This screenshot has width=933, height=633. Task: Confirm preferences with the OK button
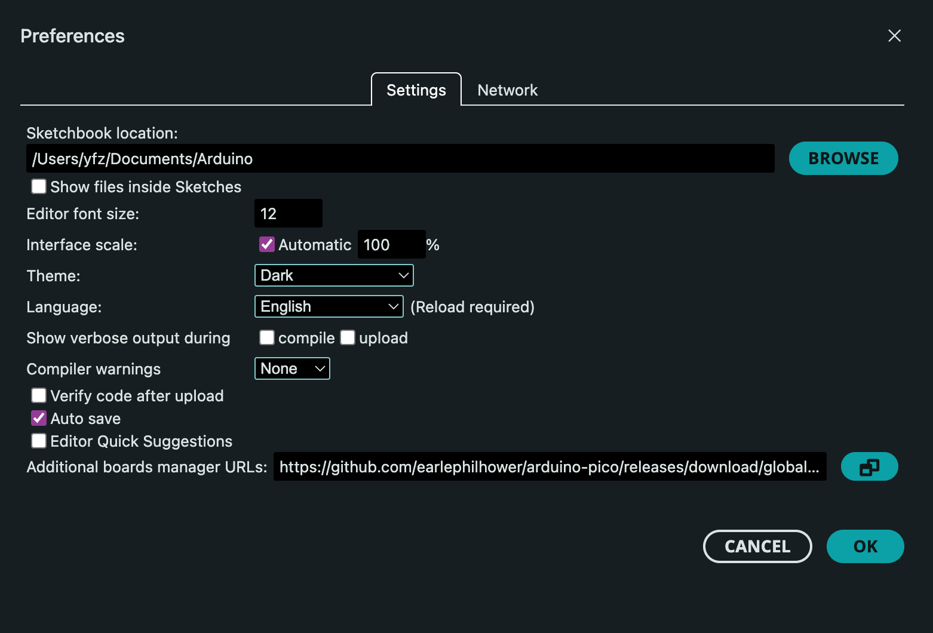tap(865, 546)
